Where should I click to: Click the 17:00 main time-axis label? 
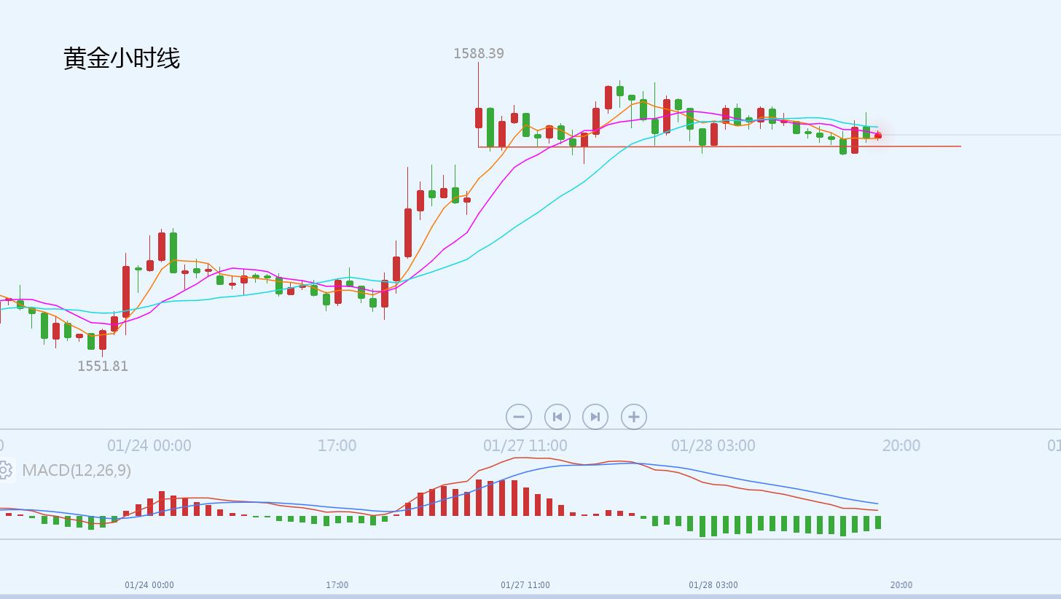pyautogui.click(x=337, y=445)
